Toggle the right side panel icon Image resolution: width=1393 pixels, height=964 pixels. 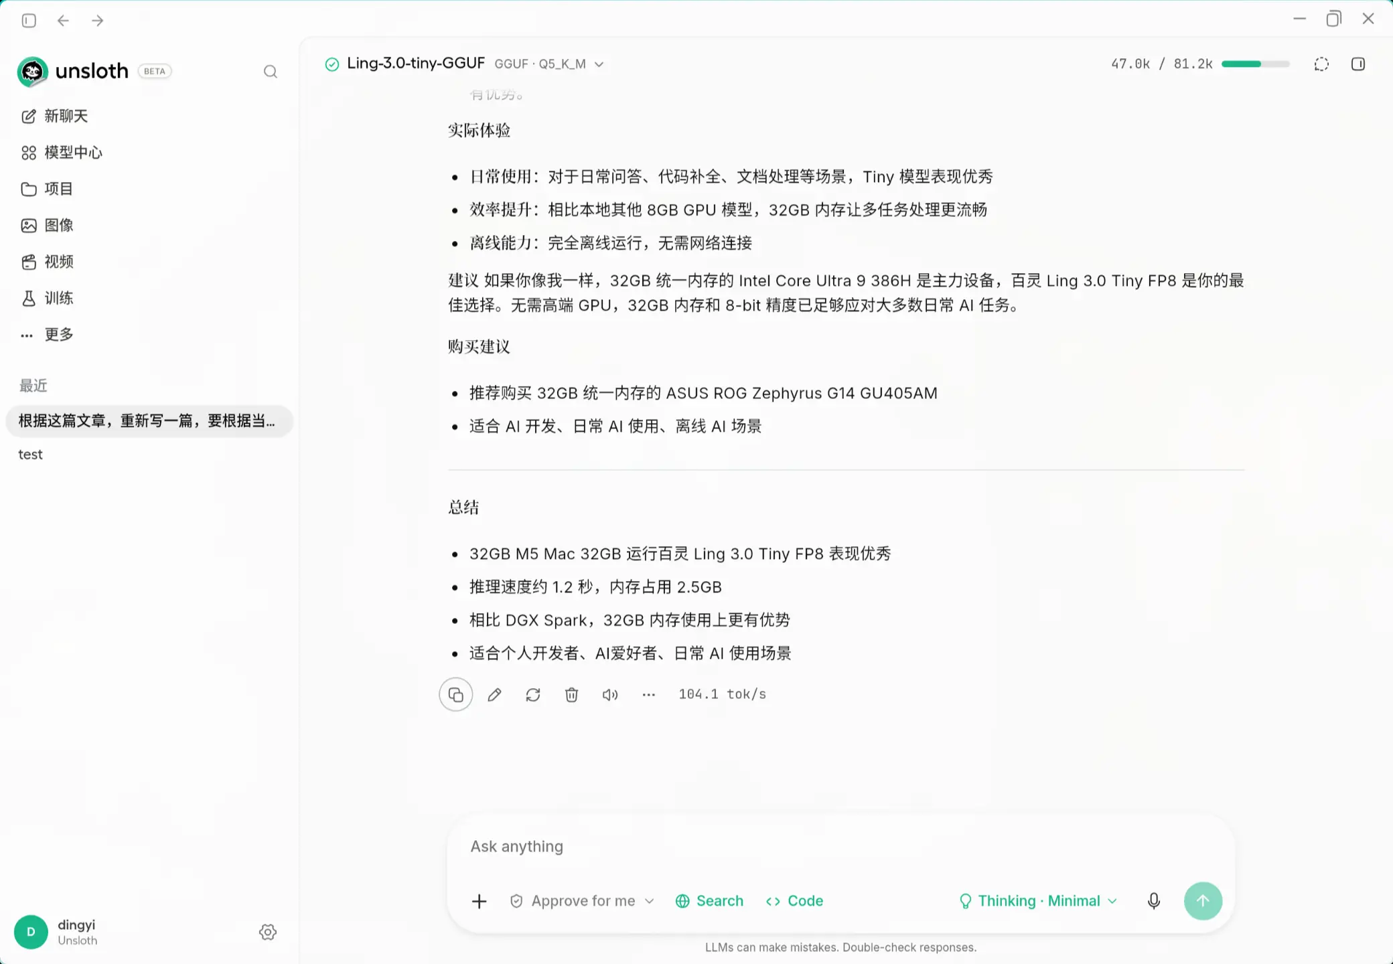(1358, 64)
